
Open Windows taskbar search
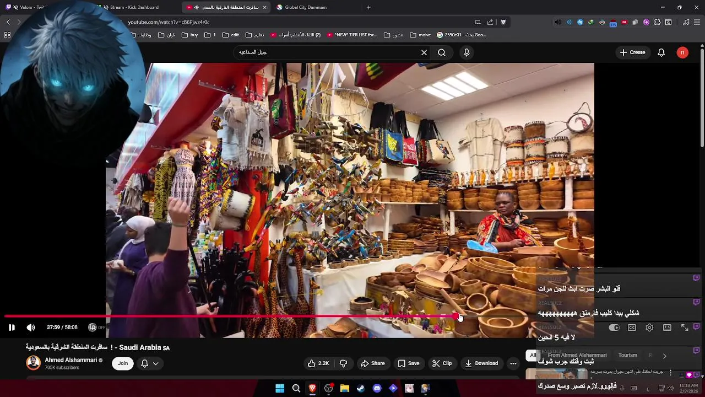pyautogui.click(x=296, y=388)
